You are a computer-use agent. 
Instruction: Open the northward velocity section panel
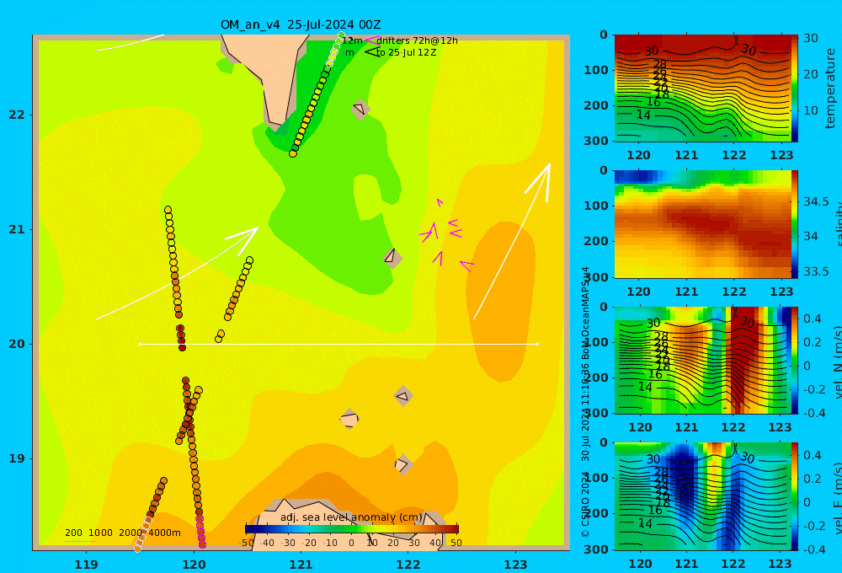[702, 360]
